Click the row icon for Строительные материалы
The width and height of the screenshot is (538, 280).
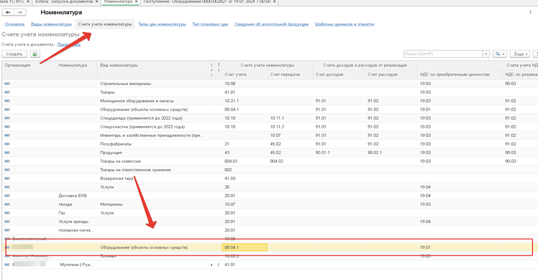7,83
